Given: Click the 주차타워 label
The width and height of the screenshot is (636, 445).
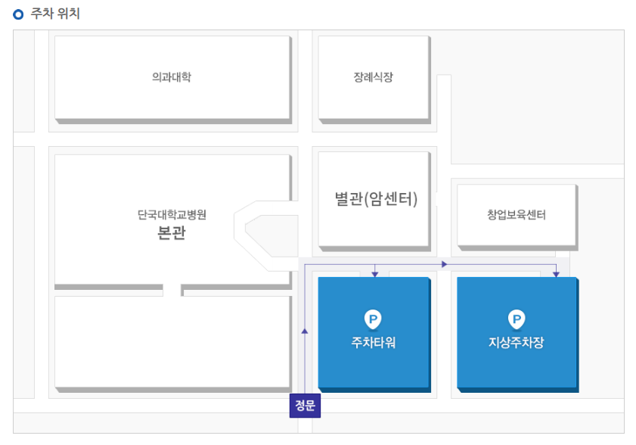Looking at the screenshot, I should pyautogui.click(x=373, y=343).
